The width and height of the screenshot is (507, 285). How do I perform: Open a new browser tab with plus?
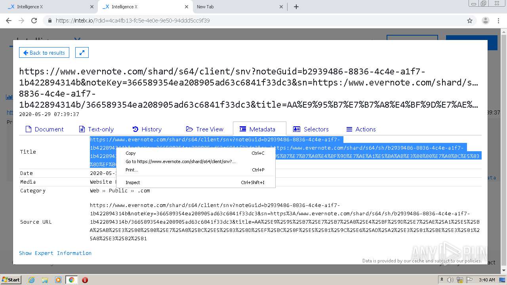[x=296, y=7]
